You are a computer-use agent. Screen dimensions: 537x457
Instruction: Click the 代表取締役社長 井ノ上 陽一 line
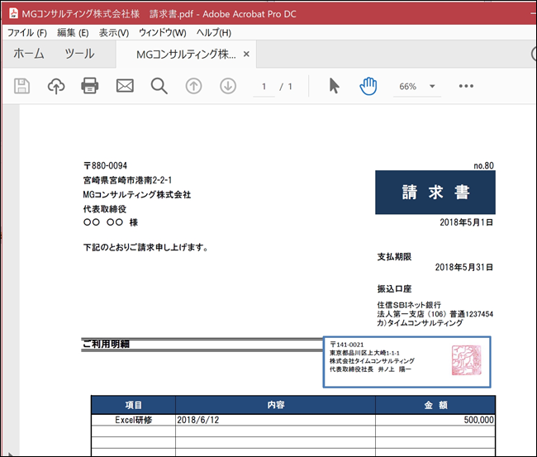[370, 369]
